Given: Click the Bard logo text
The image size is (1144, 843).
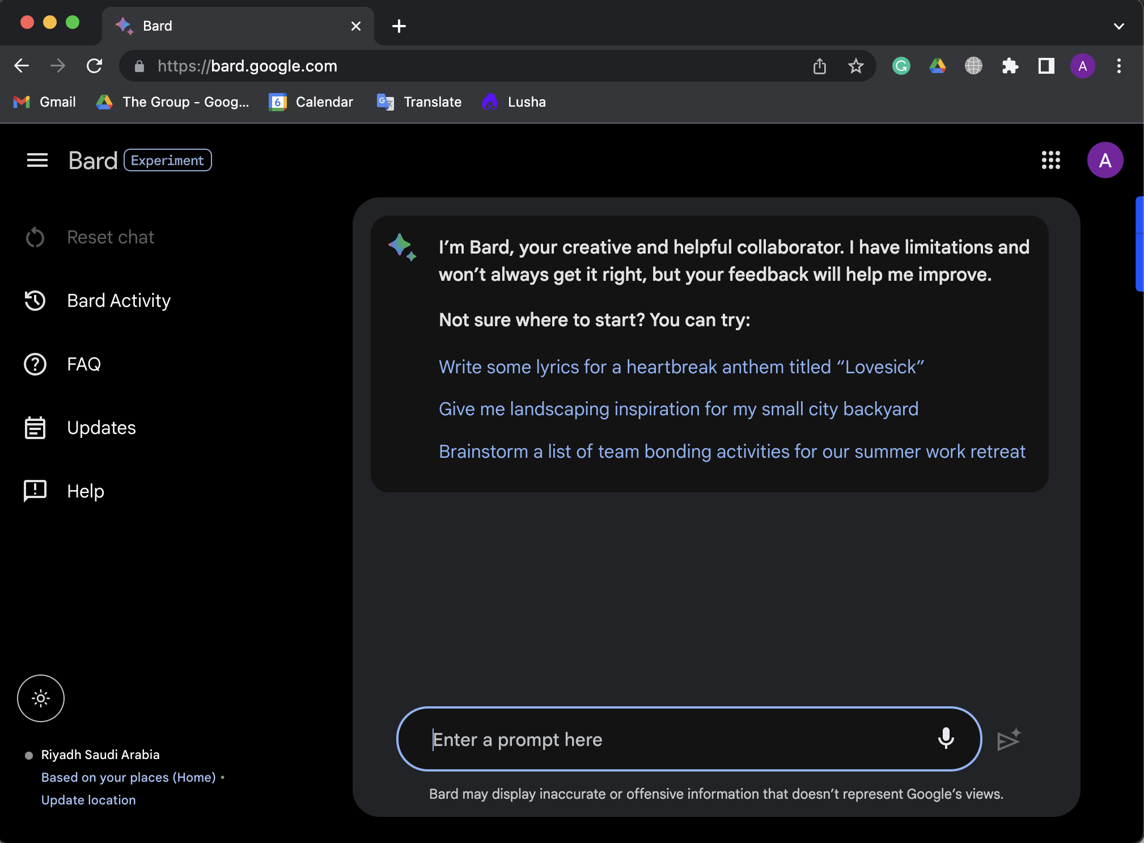Looking at the screenshot, I should click(x=93, y=161).
